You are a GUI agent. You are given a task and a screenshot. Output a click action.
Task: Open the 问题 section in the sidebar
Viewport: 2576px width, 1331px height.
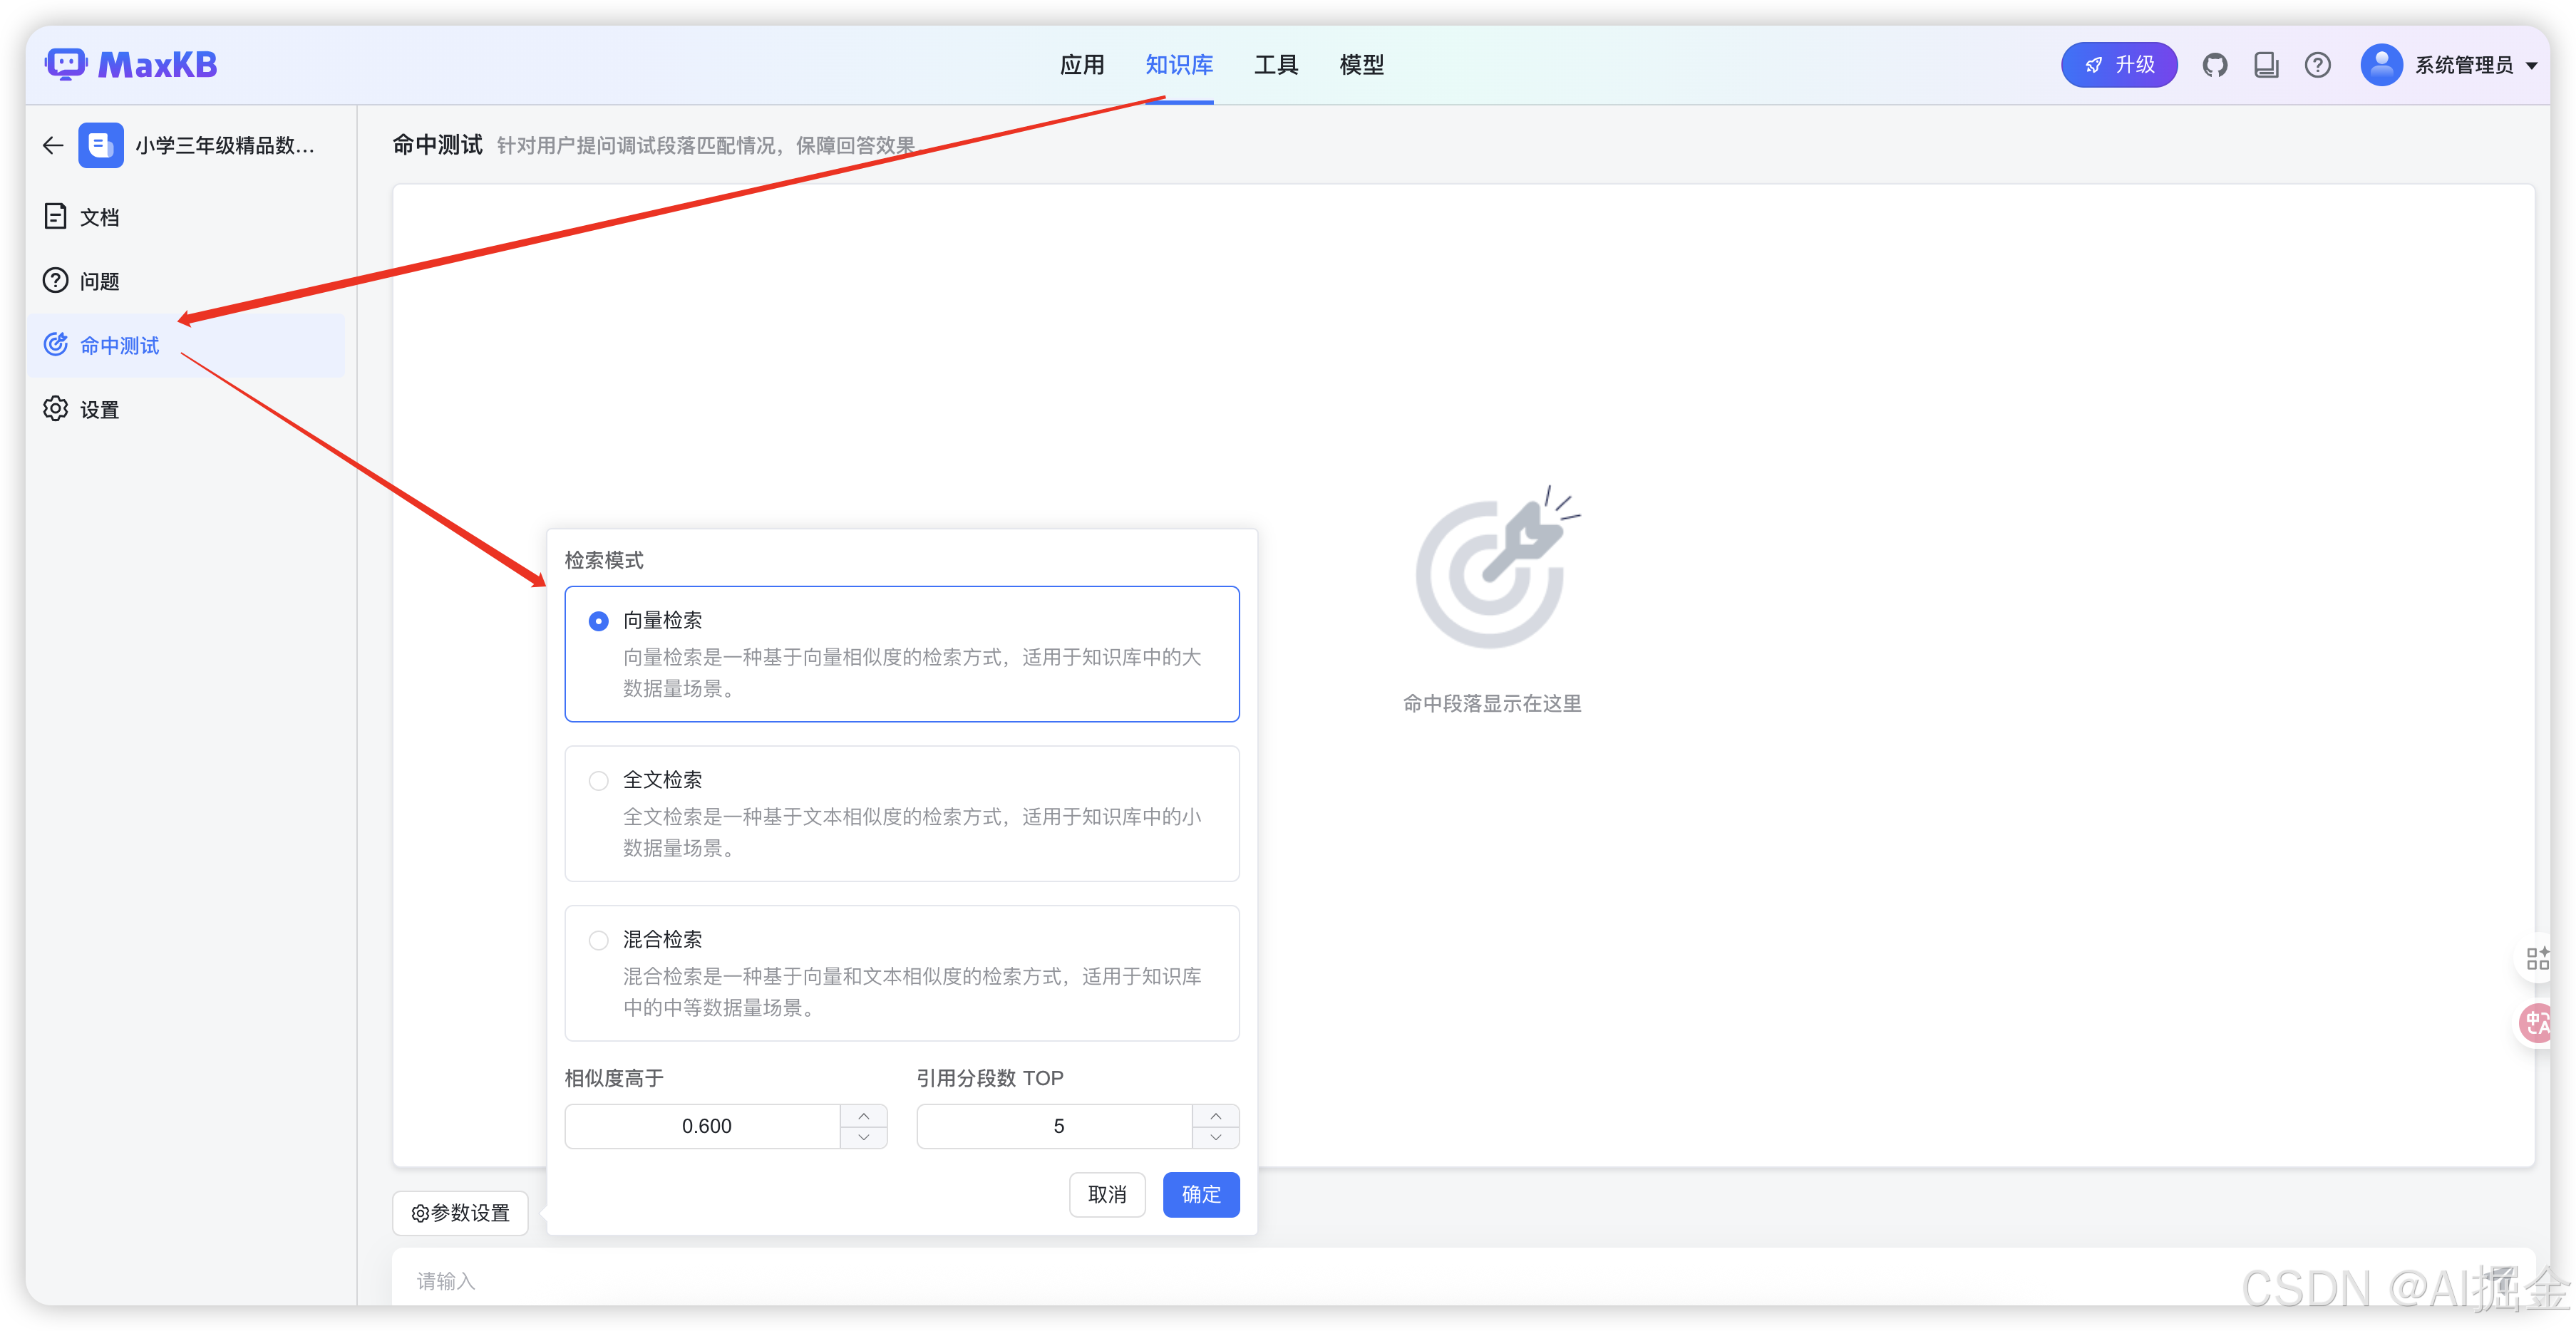tap(100, 280)
